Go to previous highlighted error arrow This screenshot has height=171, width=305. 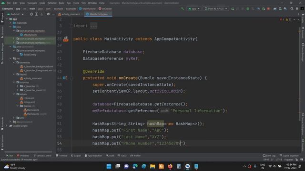(x=295, y=19)
